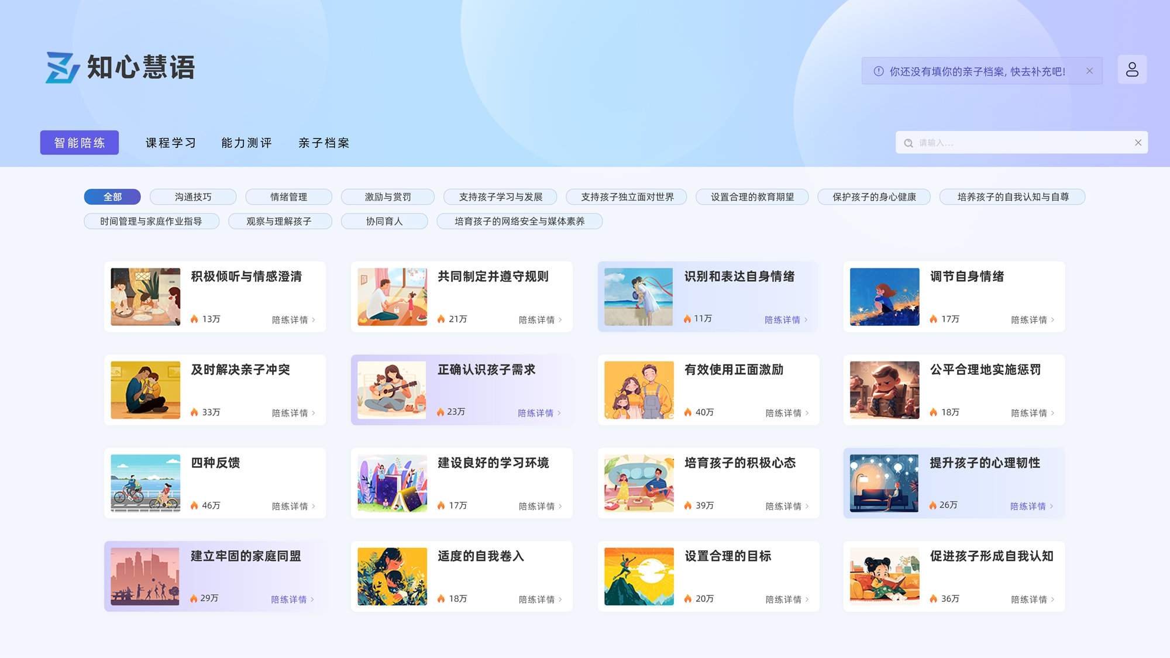This screenshot has height=658, width=1170.
Task: Click the search magnifier icon
Action: click(x=909, y=143)
